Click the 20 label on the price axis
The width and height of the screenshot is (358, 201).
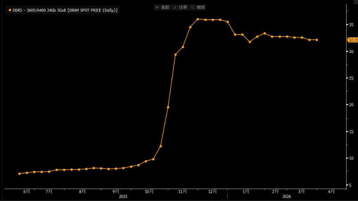(x=351, y=105)
